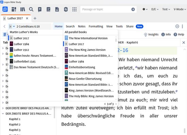Viewport: 187px width, 135px height.
Task: Collapse DER ZWEITE BRIEF DES PAULUS A… node
Action: click(3, 114)
